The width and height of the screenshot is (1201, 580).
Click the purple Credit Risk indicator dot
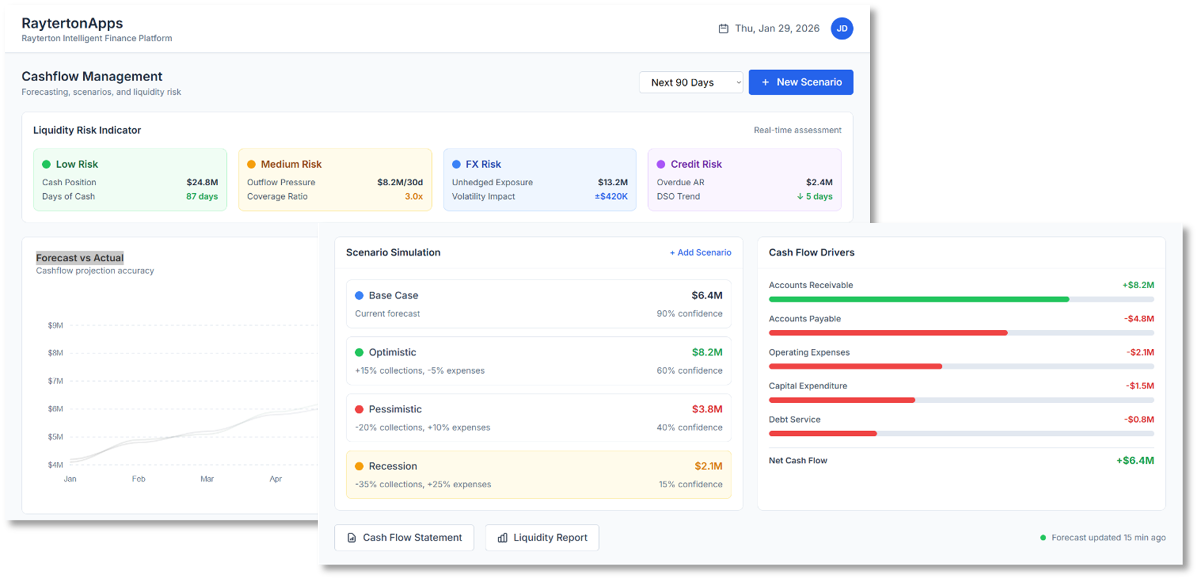coord(662,164)
